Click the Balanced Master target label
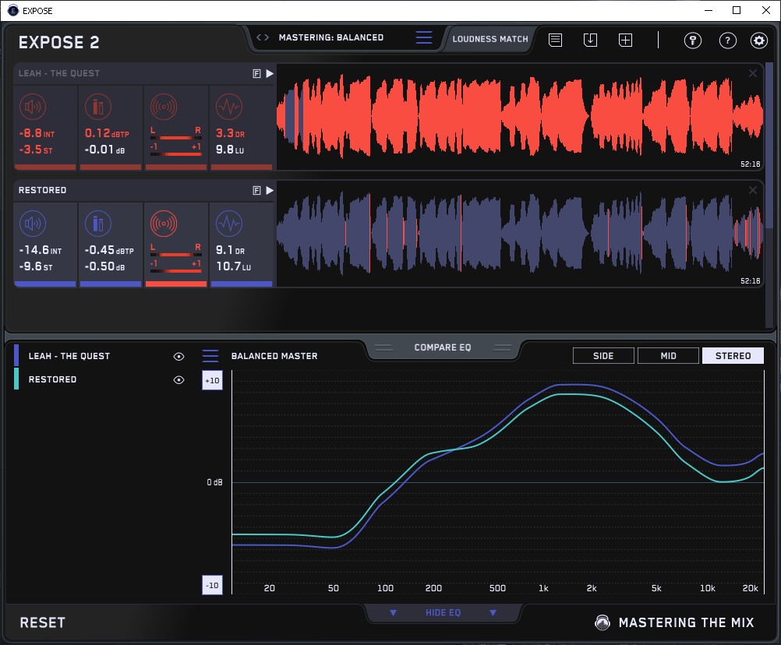Viewport: 781px width, 645px height. (x=274, y=356)
